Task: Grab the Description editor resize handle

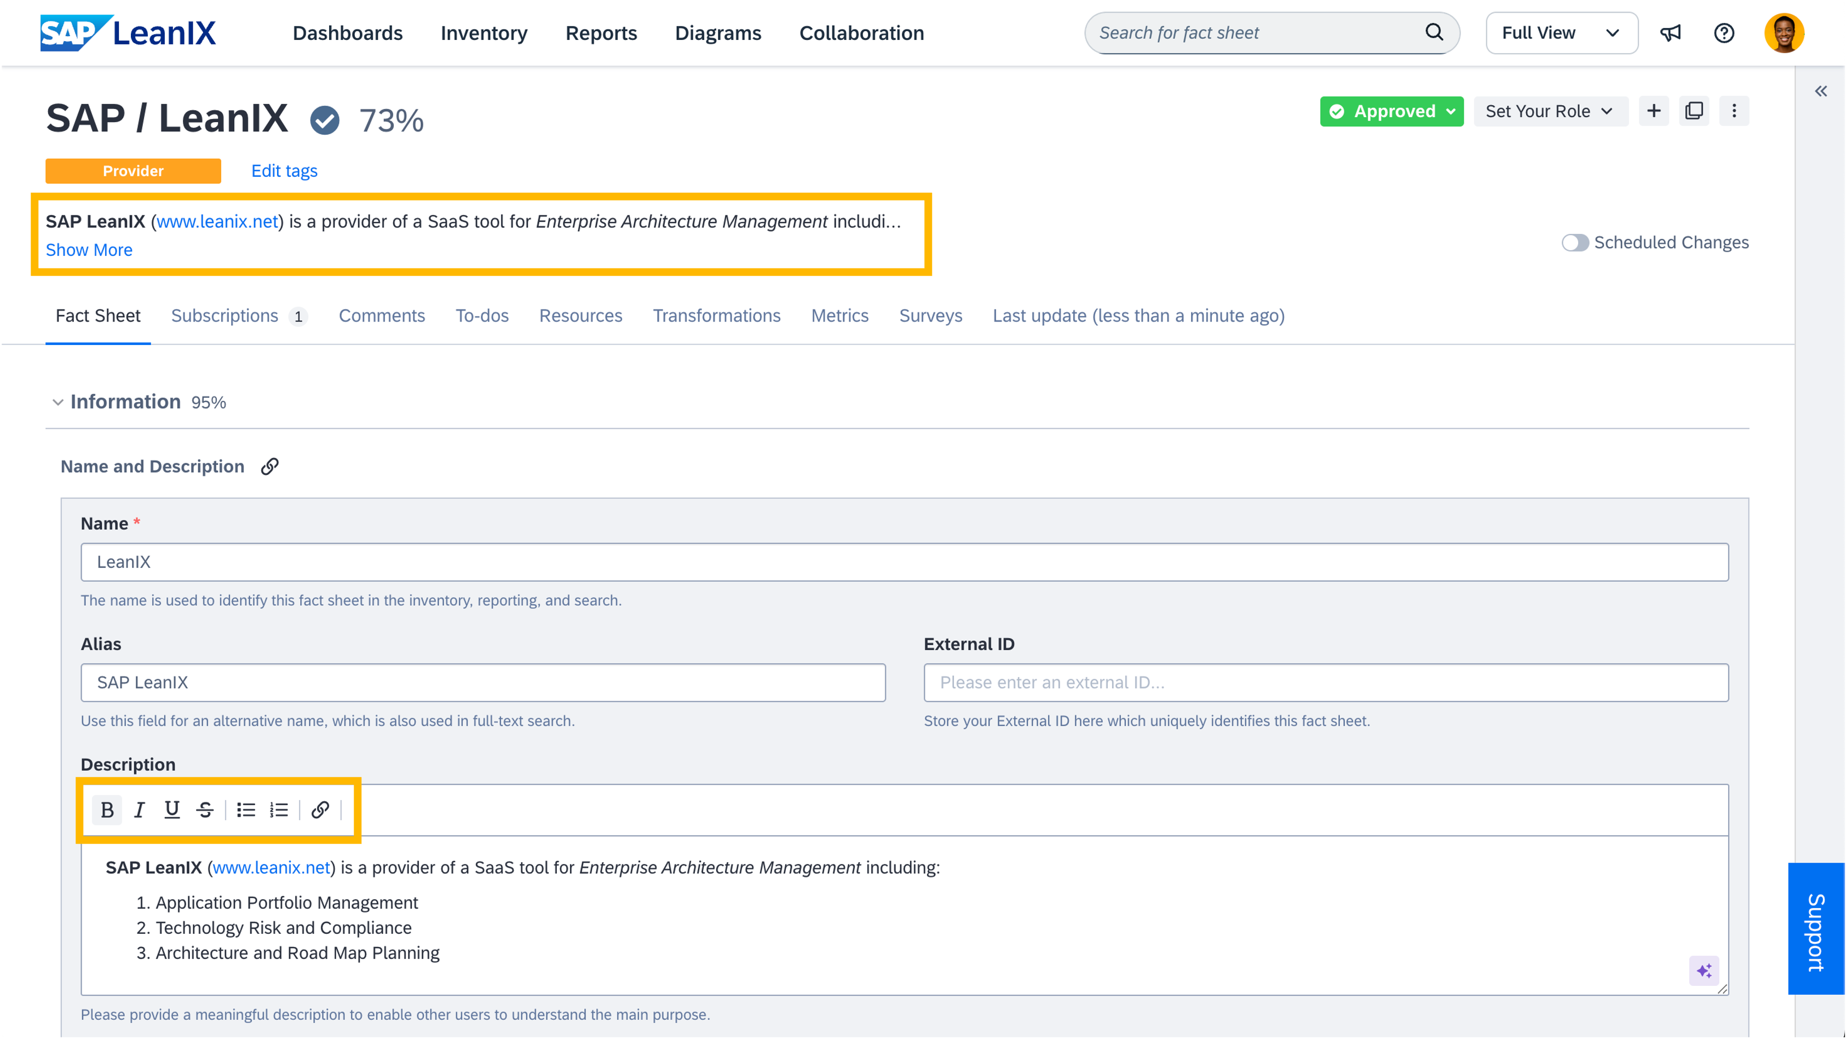Action: (x=1722, y=989)
